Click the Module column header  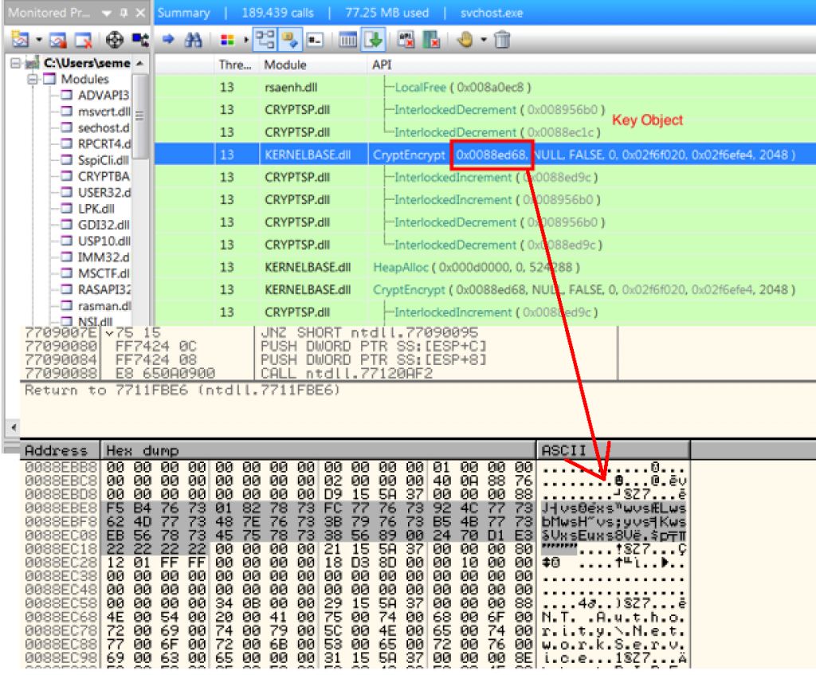[x=285, y=65]
